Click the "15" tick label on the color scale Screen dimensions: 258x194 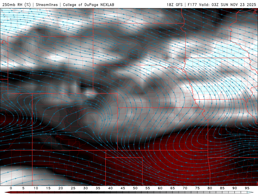pos(48,188)
